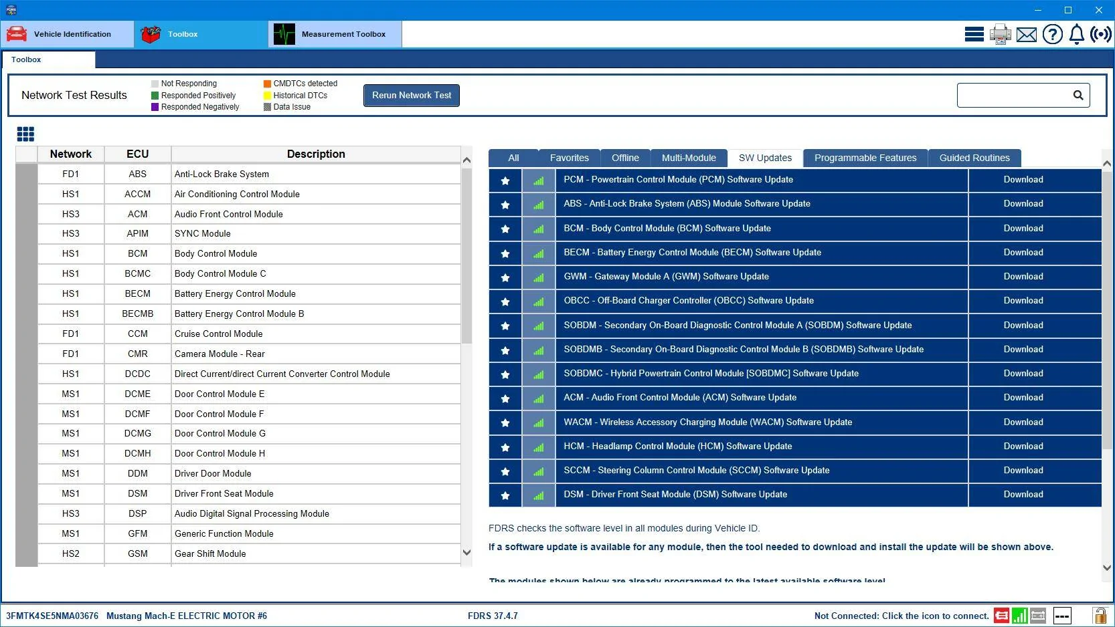Select the GSM Gear Shift Module row
Screen dimensions: 1115x627
(249, 553)
